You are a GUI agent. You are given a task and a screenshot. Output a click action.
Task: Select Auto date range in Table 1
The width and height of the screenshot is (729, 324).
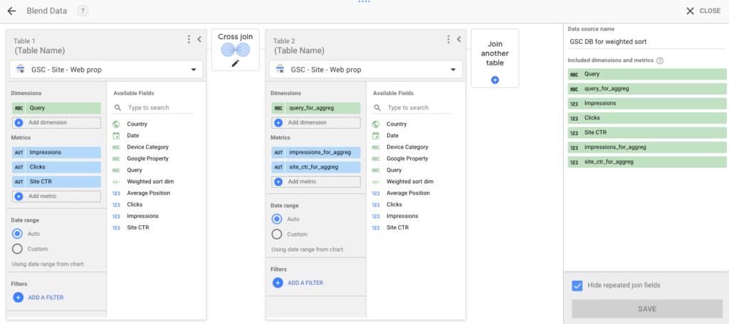[17, 234]
